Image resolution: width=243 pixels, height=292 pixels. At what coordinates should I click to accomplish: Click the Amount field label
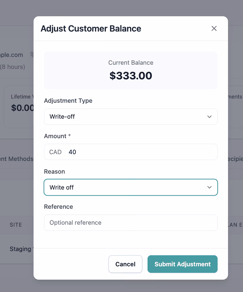[55, 136]
